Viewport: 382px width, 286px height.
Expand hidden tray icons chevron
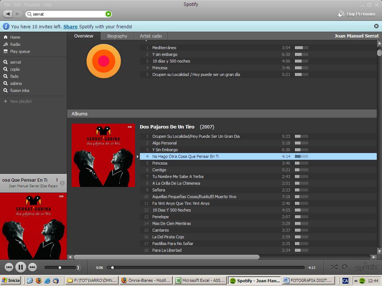pos(356,281)
